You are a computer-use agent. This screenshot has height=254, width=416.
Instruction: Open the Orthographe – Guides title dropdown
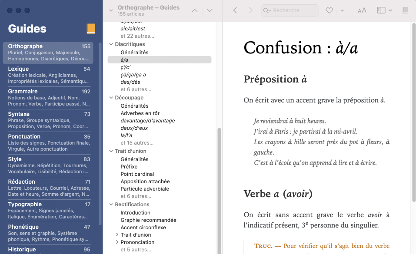111,10
